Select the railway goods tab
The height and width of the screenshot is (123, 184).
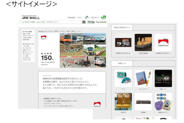click(122, 63)
